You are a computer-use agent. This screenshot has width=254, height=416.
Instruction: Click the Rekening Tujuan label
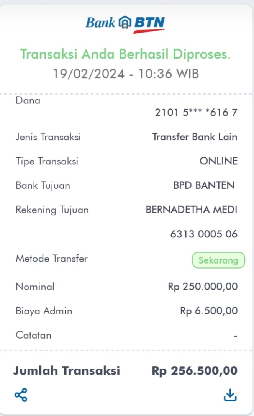(x=52, y=210)
